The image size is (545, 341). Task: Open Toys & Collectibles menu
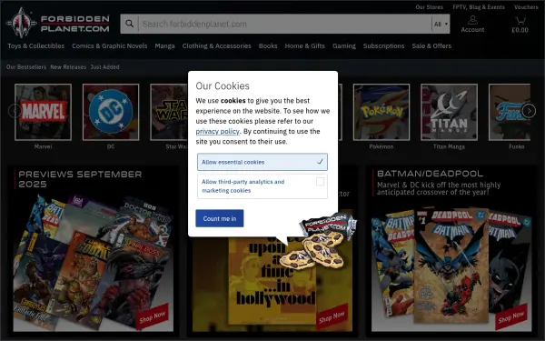[36, 46]
